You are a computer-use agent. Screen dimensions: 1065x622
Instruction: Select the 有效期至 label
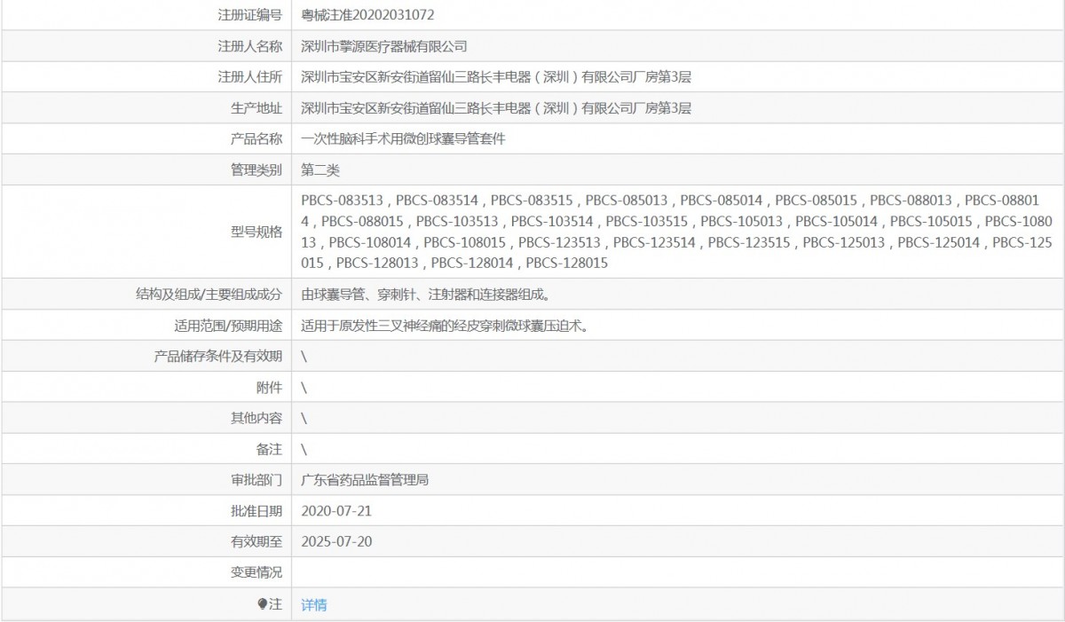[x=256, y=542]
